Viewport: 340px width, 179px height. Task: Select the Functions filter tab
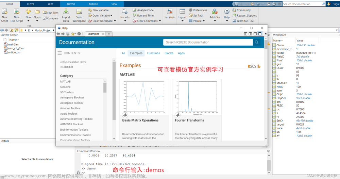[x=153, y=53]
